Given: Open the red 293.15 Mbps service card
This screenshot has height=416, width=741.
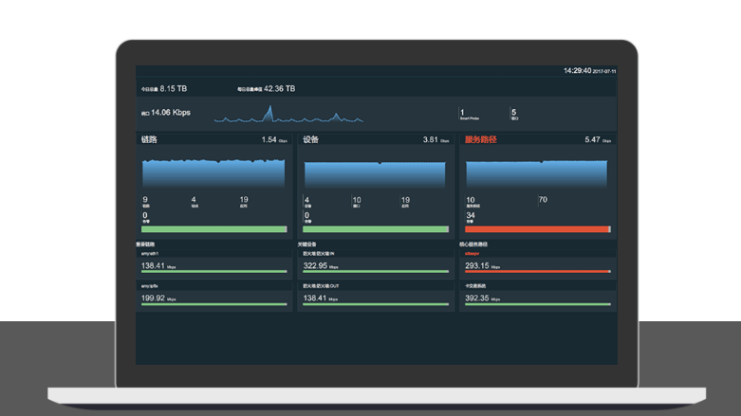Looking at the screenshot, I should 537,264.
